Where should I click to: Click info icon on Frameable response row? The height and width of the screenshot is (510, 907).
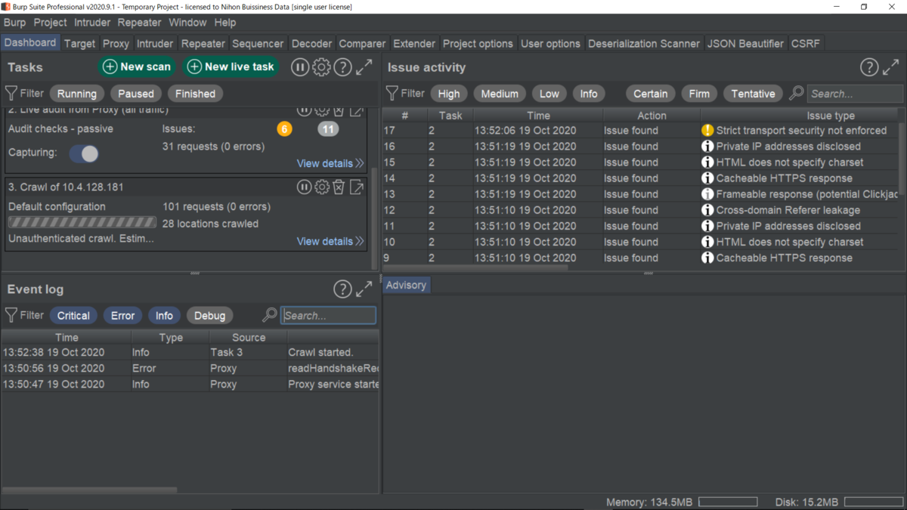[707, 194]
